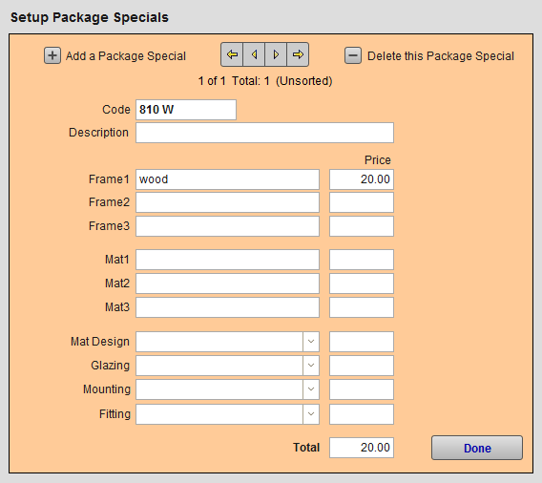The image size is (542, 483).
Task: Expand the Glazing dropdown list
Action: 311,366
